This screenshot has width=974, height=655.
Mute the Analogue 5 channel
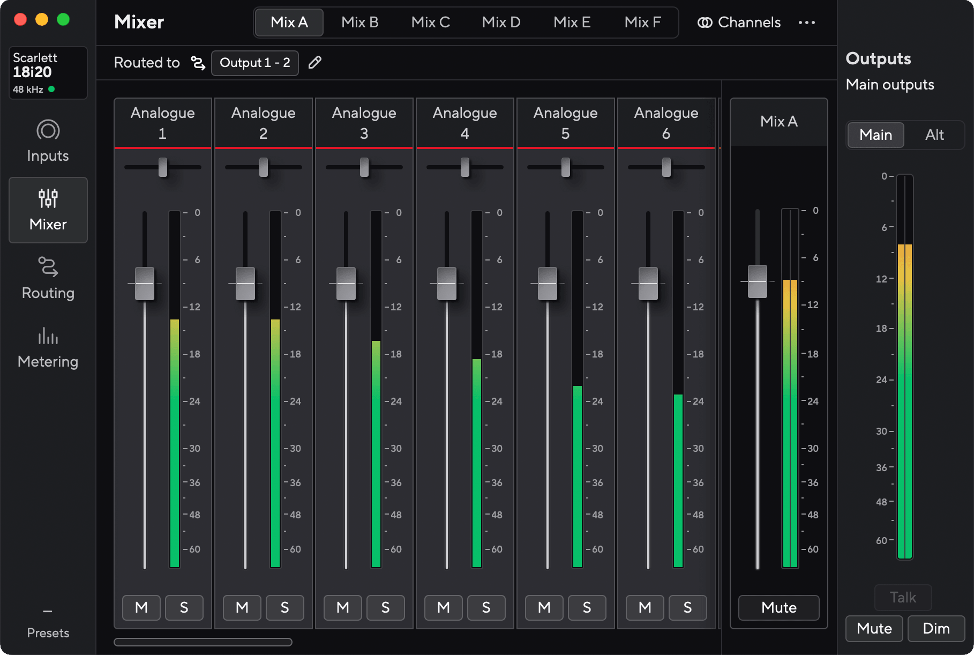pos(544,607)
